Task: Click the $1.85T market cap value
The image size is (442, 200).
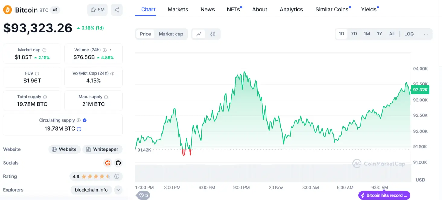Action: tap(23, 57)
